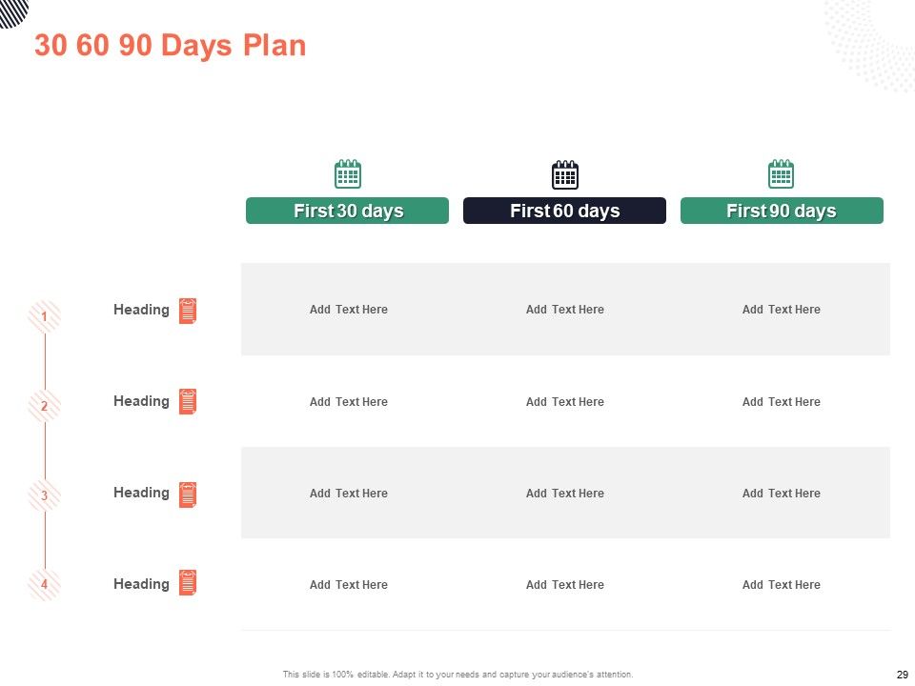915x686 pixels.
Task: Select the document icon beside row 2 Heading
Action: click(x=188, y=401)
